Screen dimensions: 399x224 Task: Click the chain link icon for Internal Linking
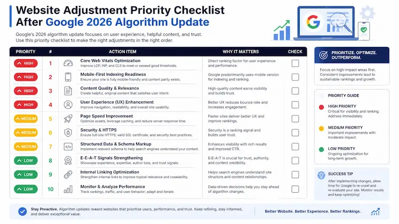[68, 175]
